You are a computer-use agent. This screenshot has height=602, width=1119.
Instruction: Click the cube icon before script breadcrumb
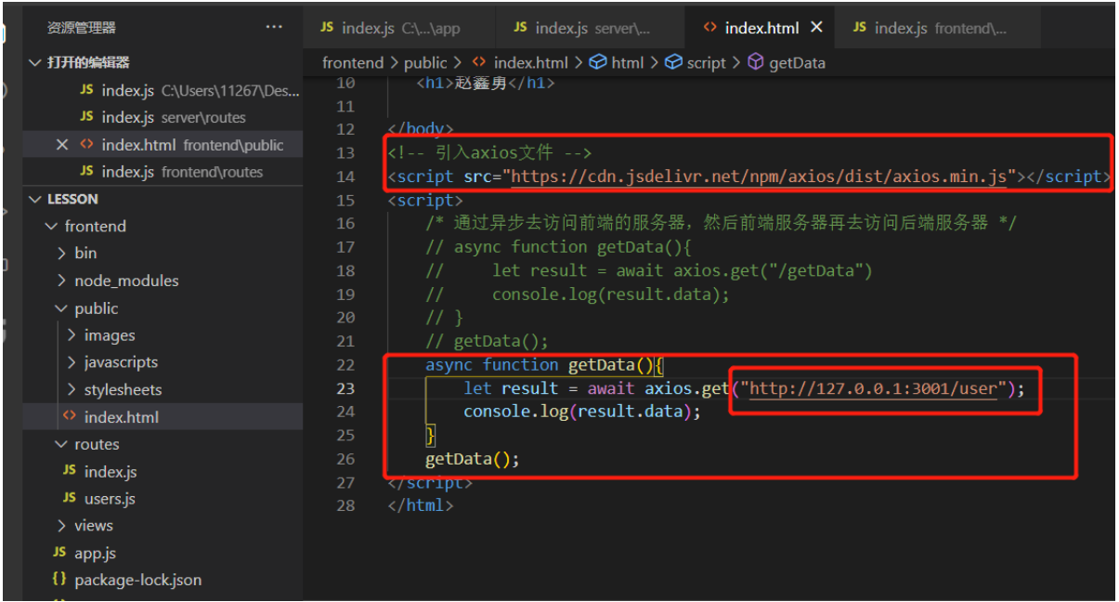point(673,62)
